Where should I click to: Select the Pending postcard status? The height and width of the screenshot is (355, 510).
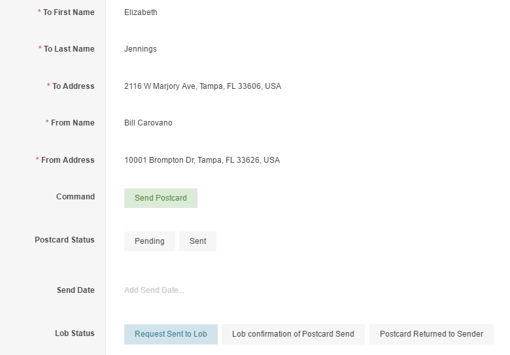pos(150,241)
